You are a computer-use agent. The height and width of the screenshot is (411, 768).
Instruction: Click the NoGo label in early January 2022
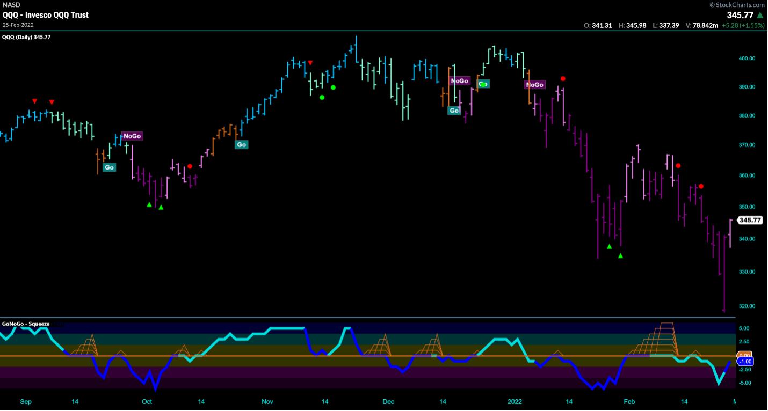pyautogui.click(x=534, y=85)
